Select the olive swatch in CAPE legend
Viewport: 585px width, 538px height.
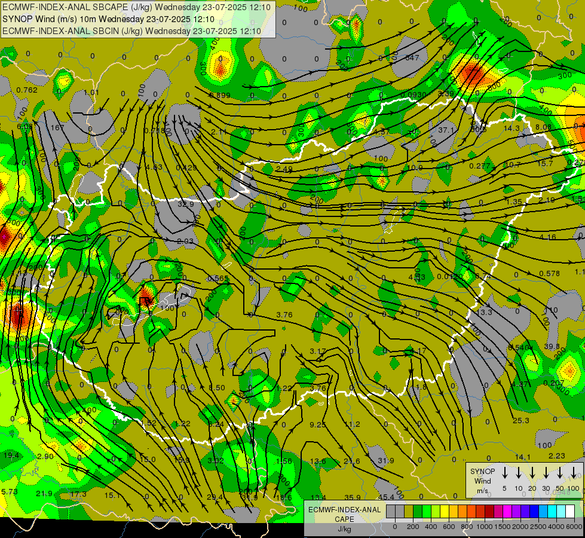click(409, 511)
